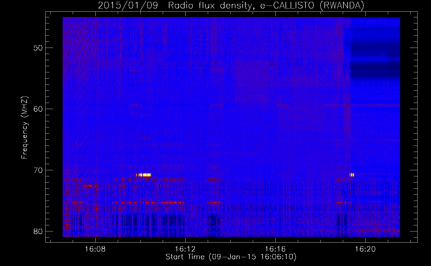Image resolution: width=431 pixels, height=266 pixels.
Task: Click the 70 MHz frequency tick label
Action: [38, 170]
